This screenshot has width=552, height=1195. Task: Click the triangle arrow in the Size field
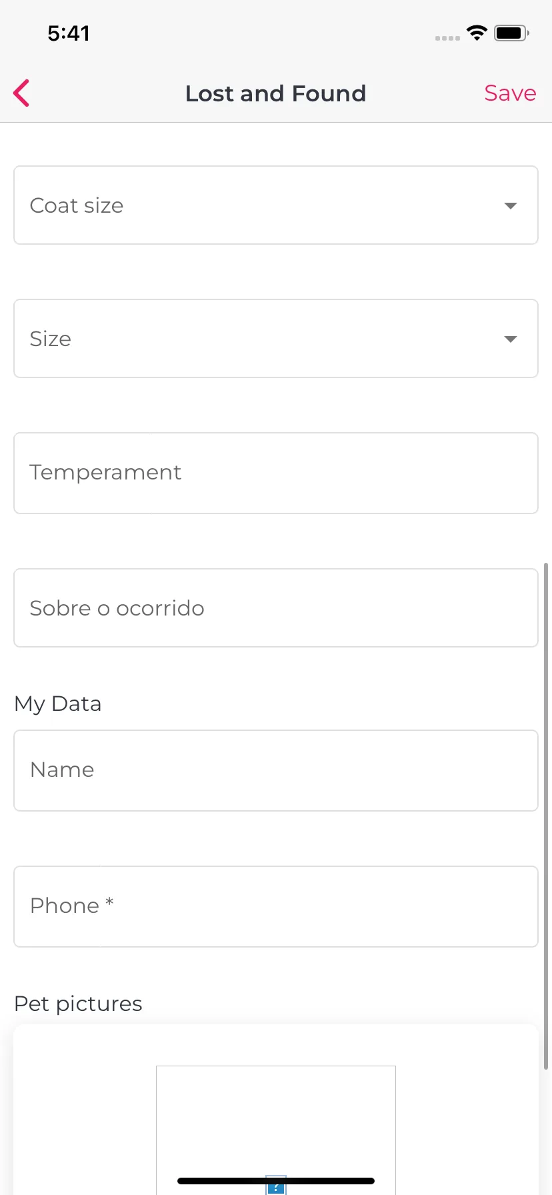(511, 339)
